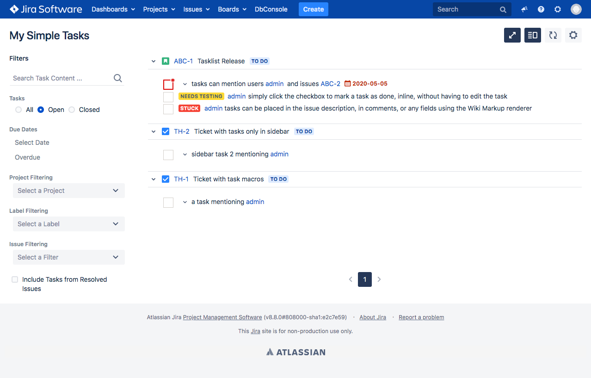Expand chevron of 'a task mentioning admin'

pyautogui.click(x=185, y=202)
